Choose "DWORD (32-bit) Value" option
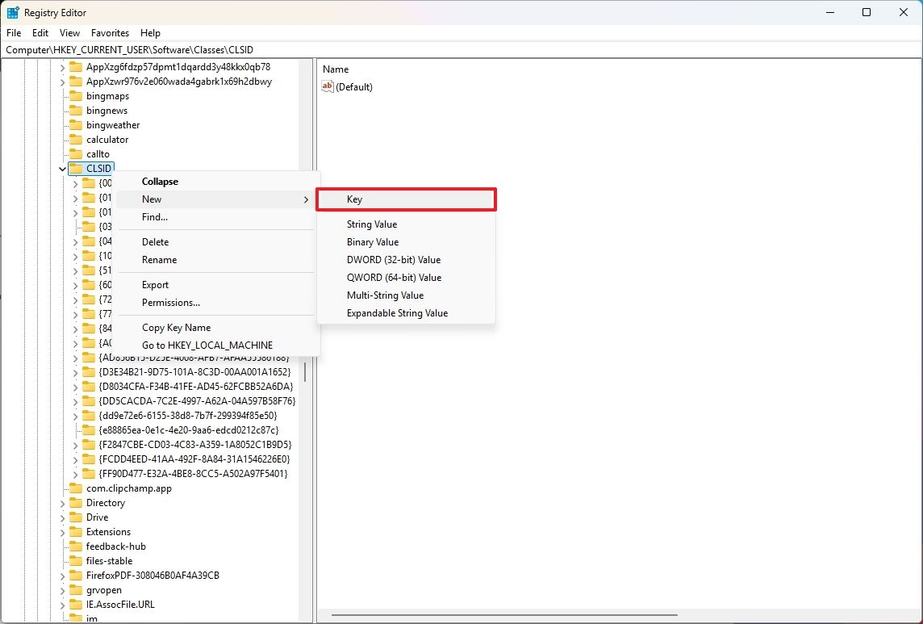Viewport: 923px width, 624px height. (395, 259)
